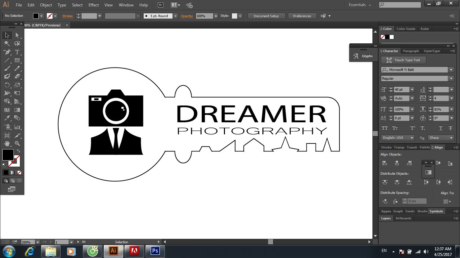Select the Eraser tool
Viewport: 460px width, 258px height.
pyautogui.click(x=17, y=77)
